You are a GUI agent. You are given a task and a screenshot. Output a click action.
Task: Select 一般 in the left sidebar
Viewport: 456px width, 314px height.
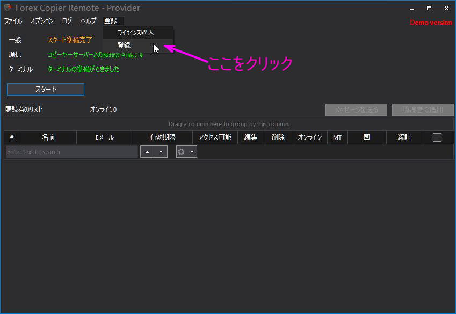click(x=15, y=40)
